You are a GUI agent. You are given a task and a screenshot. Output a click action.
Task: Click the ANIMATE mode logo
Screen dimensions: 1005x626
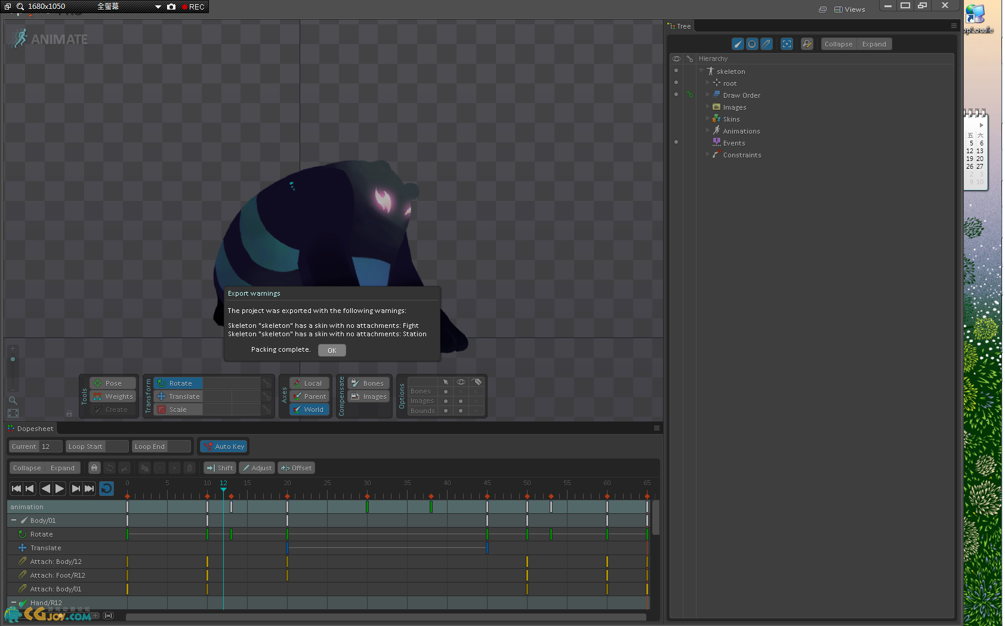tap(50, 39)
